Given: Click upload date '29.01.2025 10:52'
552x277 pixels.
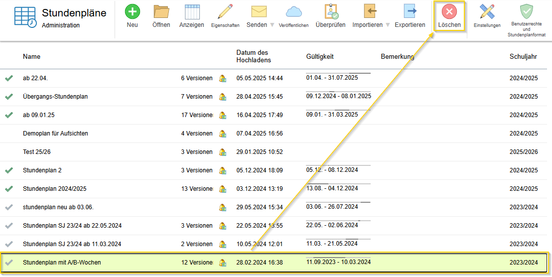Looking at the screenshot, I should tap(260, 151).
